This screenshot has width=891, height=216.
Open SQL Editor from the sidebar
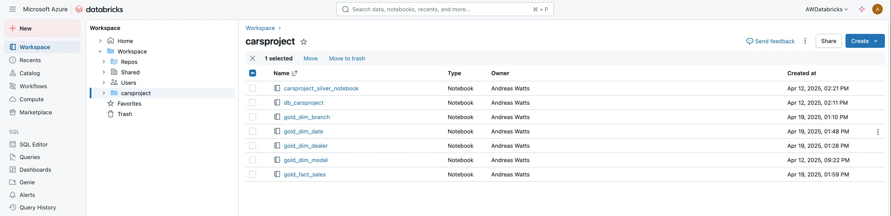pyautogui.click(x=34, y=144)
